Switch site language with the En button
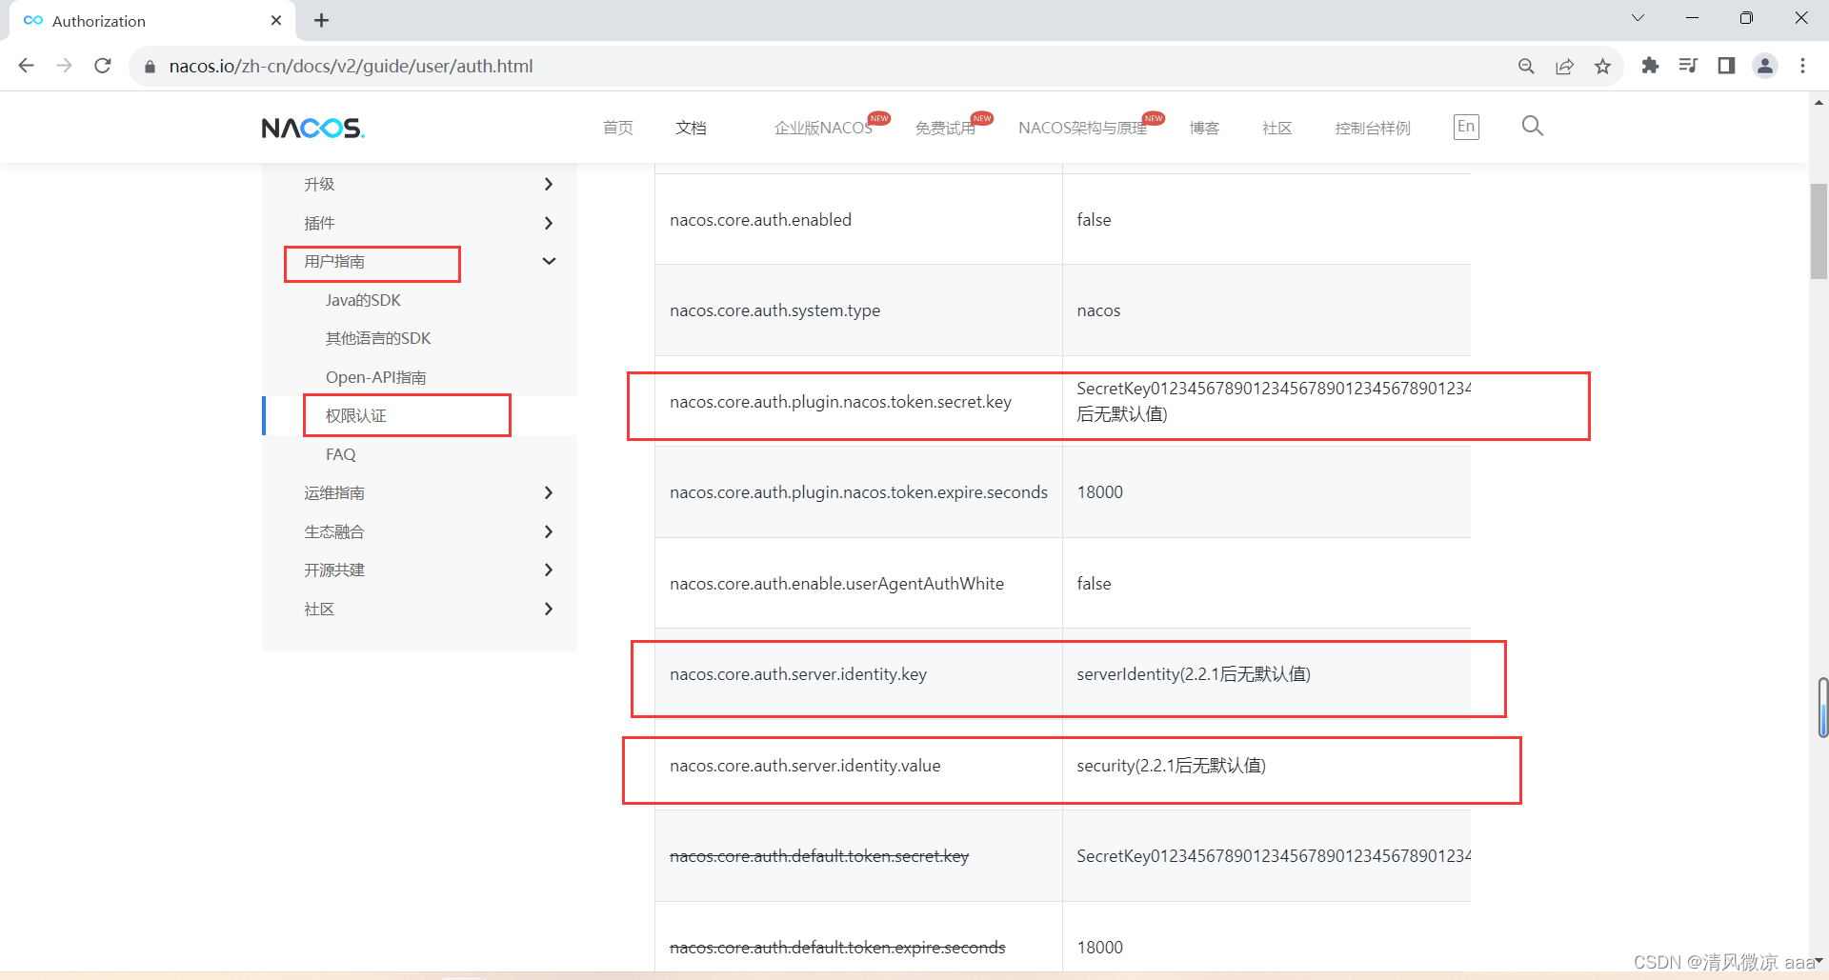 (x=1466, y=127)
